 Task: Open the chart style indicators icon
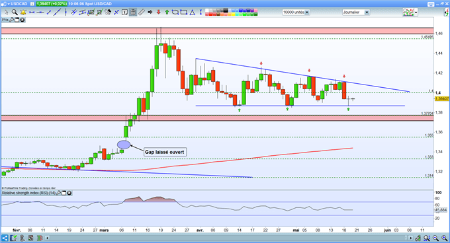tap(408, 13)
